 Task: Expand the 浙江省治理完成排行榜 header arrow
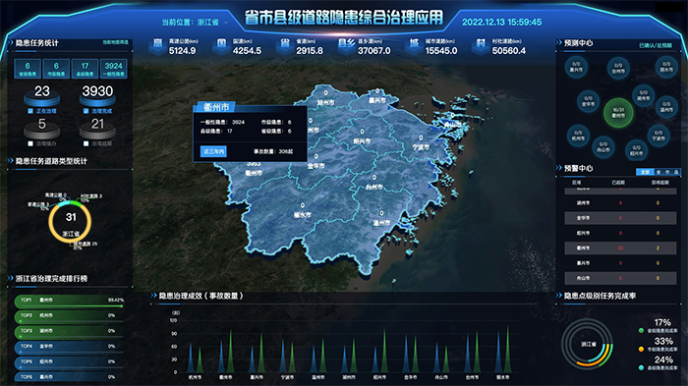11,278
